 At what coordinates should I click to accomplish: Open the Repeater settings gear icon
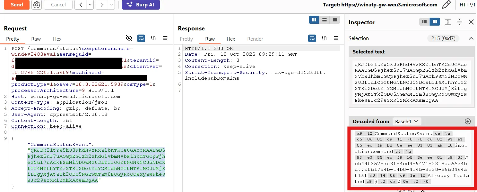tap(37, 5)
